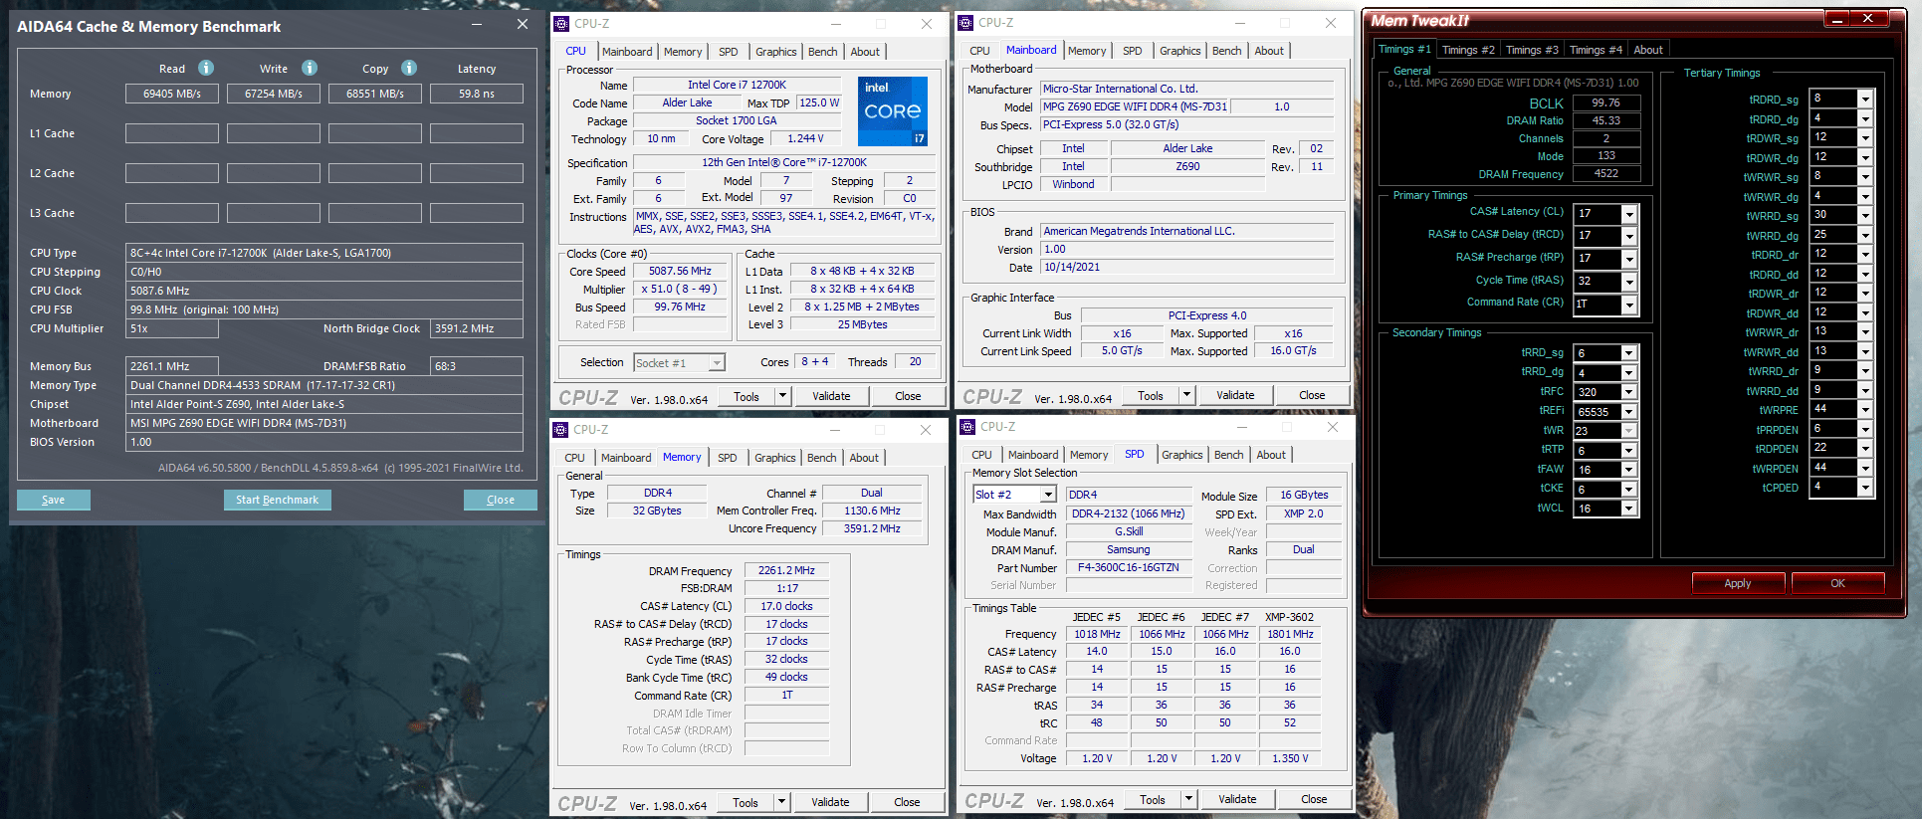Select SPD tab in CPU-Z Memory window
This screenshot has height=819, width=1922.
[x=728, y=458]
